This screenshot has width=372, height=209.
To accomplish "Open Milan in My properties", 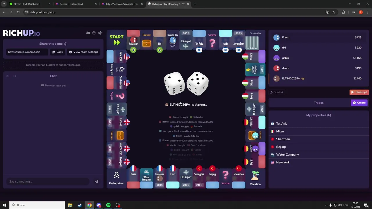I will coord(319,131).
